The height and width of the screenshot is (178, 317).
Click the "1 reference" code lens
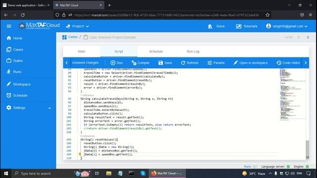coord(87,95)
